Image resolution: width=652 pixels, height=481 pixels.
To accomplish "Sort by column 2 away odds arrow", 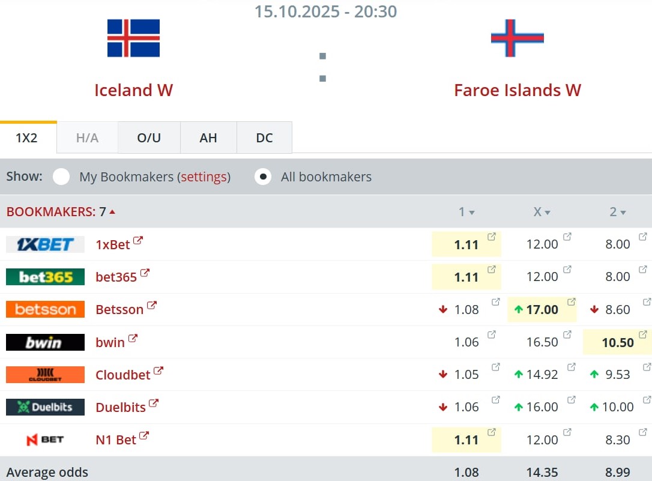I will click(x=623, y=213).
